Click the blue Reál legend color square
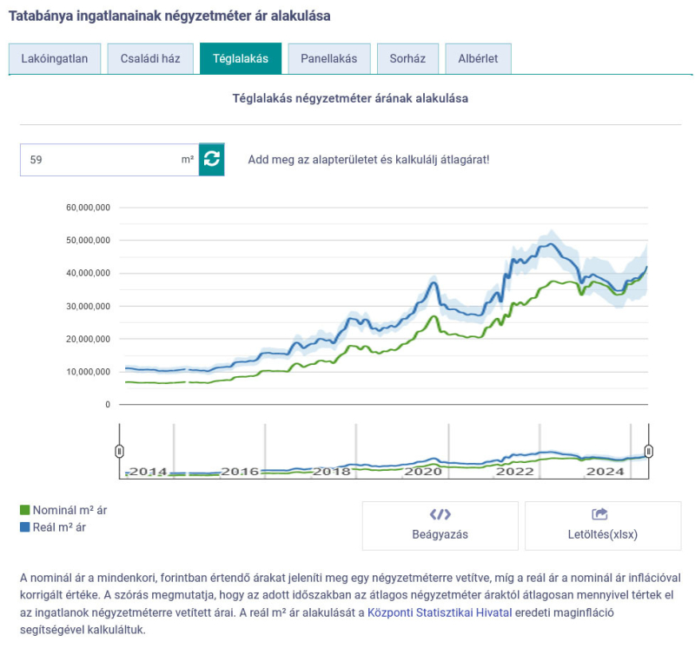The height and width of the screenshot is (655, 695). (25, 527)
